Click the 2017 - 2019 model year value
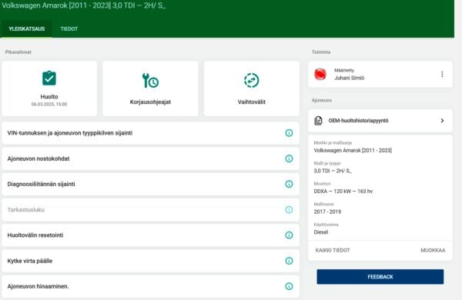This screenshot has width=462, height=300. click(x=327, y=212)
